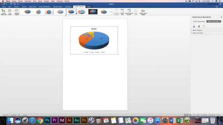
Task: Open the Renkleri Değiştir color button
Action: click(x=17, y=12)
